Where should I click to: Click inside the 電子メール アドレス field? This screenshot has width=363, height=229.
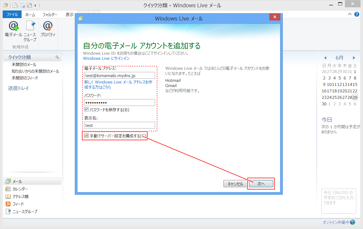coord(119,75)
